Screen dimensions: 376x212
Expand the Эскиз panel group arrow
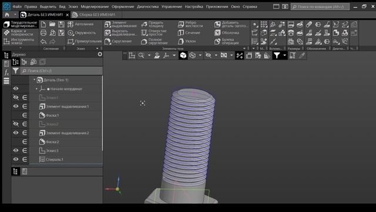(97, 48)
